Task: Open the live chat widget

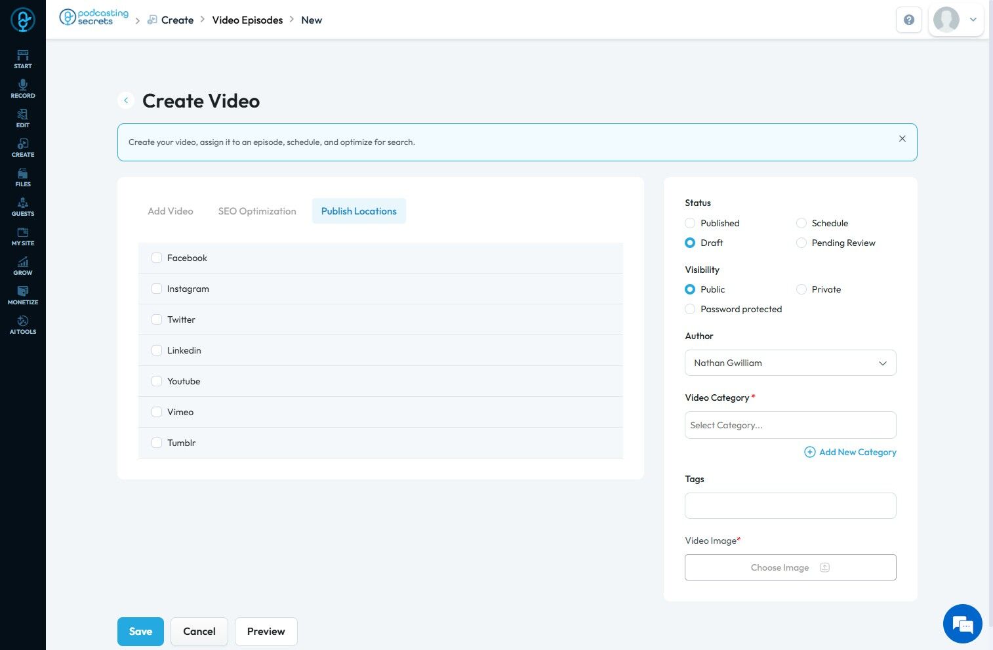Action: [962, 624]
